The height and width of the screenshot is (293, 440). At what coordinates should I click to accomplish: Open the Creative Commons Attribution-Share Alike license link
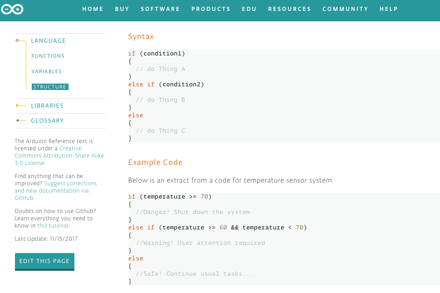click(x=59, y=156)
